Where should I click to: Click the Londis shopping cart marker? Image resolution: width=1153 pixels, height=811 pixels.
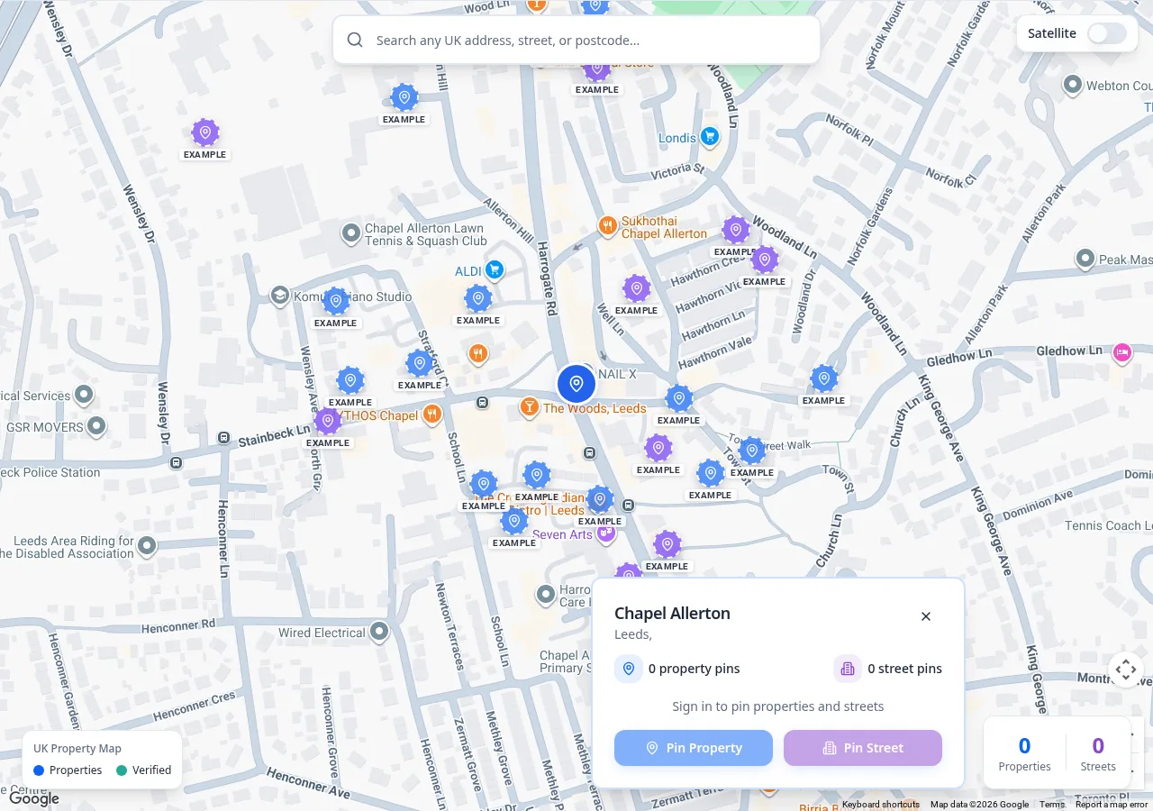click(710, 137)
